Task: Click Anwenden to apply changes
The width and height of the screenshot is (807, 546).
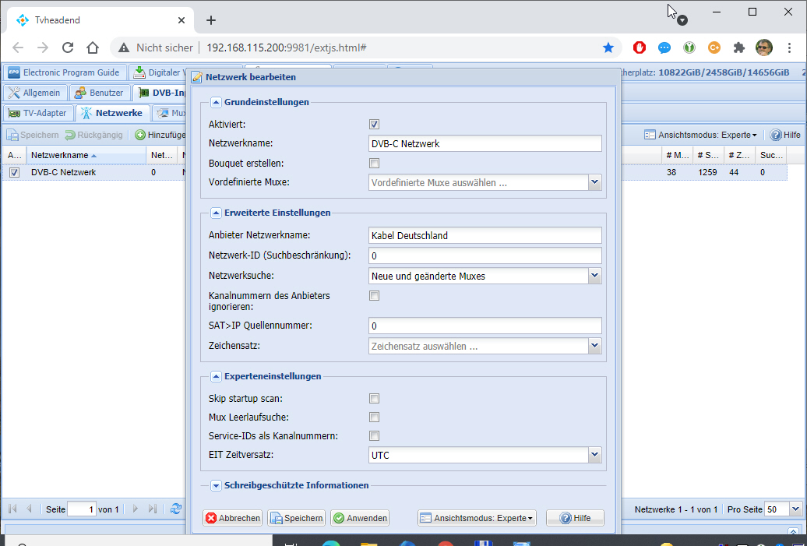Action: click(x=360, y=518)
